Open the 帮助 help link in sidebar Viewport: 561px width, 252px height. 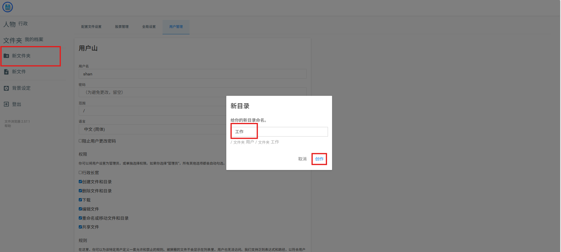(8, 126)
